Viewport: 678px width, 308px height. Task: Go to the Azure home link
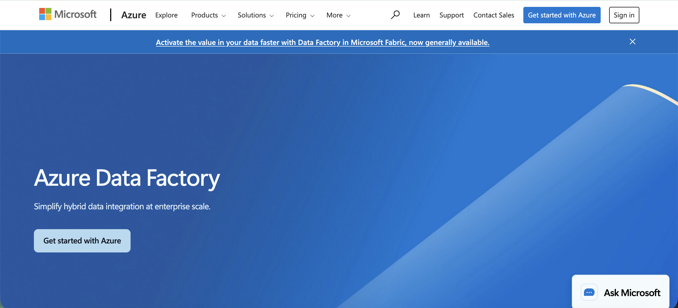coord(133,15)
